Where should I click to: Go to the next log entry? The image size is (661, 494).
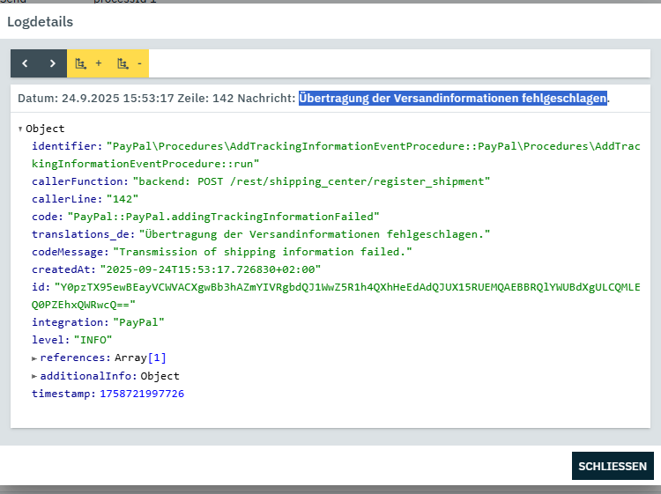click(x=53, y=63)
